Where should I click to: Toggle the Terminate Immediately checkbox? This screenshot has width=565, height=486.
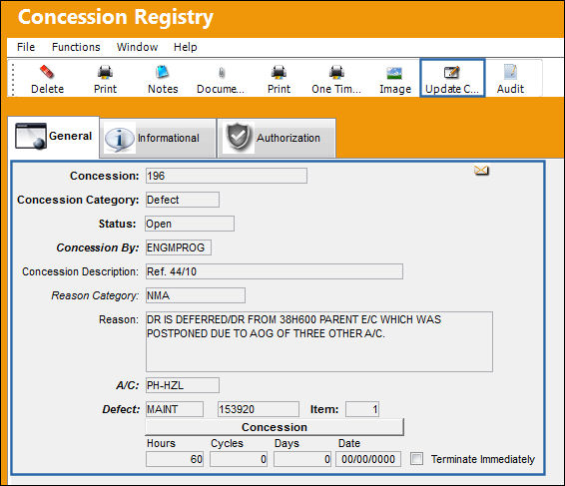coord(416,459)
